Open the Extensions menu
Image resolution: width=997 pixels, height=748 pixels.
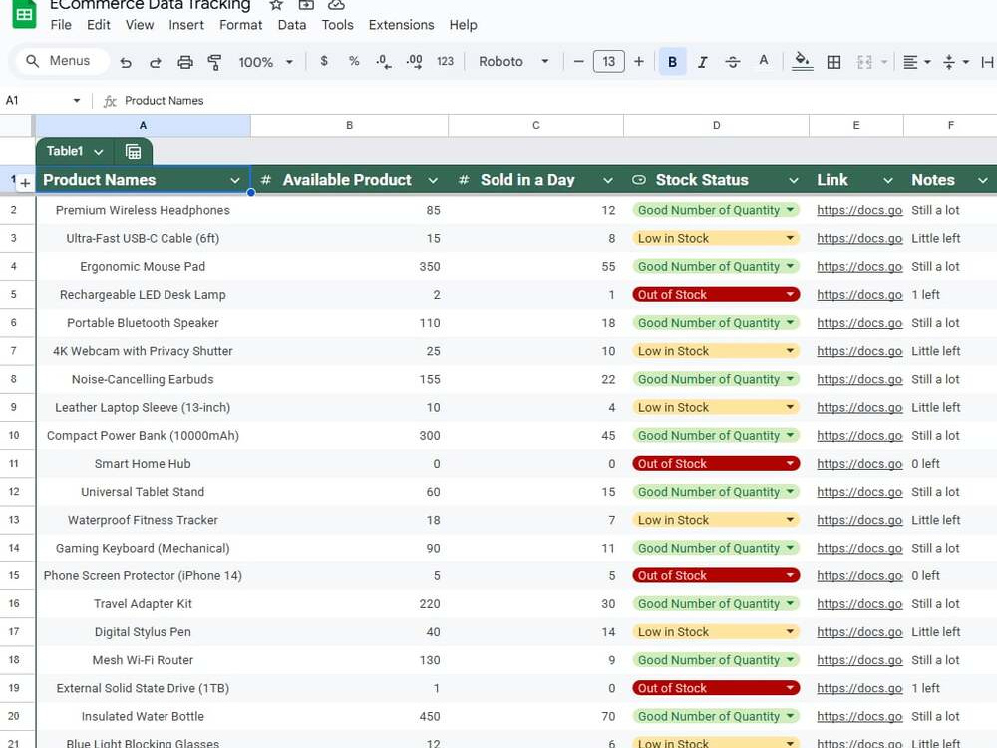pos(401,25)
